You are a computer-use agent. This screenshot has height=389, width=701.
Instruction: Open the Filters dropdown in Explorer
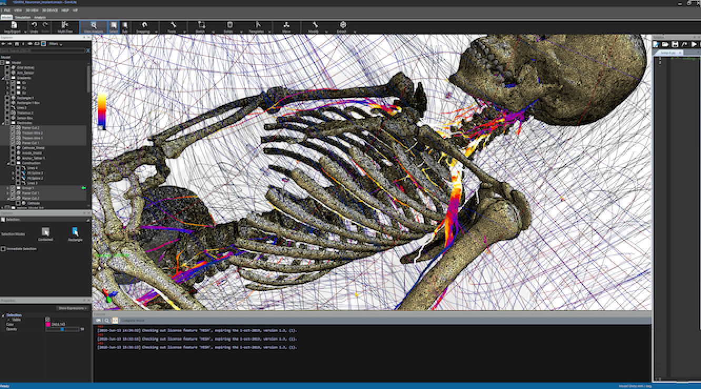pos(55,44)
